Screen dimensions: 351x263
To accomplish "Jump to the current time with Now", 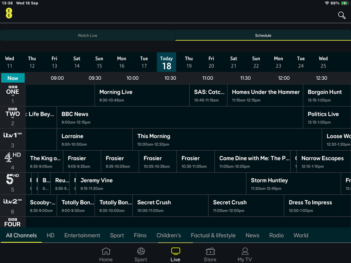I will click(x=13, y=78).
